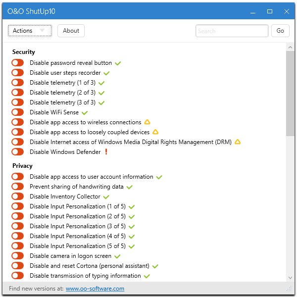Open the About dialog

(71, 31)
